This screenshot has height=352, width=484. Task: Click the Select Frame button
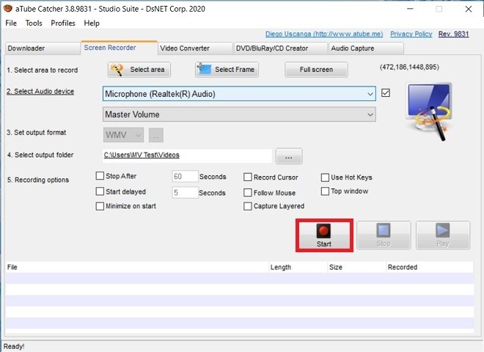pyautogui.click(x=227, y=70)
